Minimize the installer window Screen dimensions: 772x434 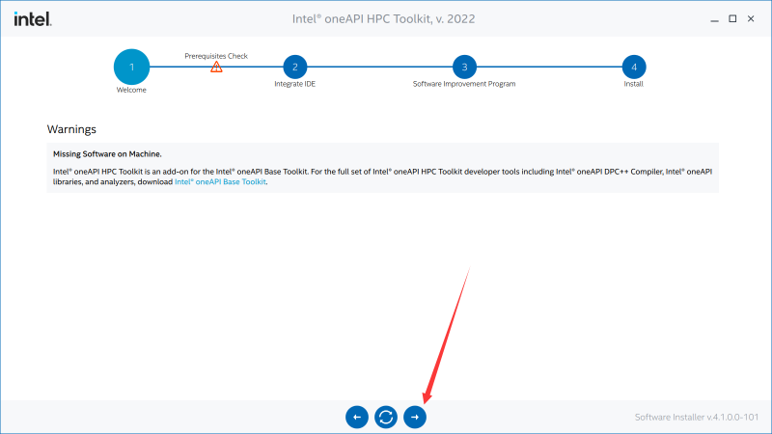pyautogui.click(x=715, y=18)
